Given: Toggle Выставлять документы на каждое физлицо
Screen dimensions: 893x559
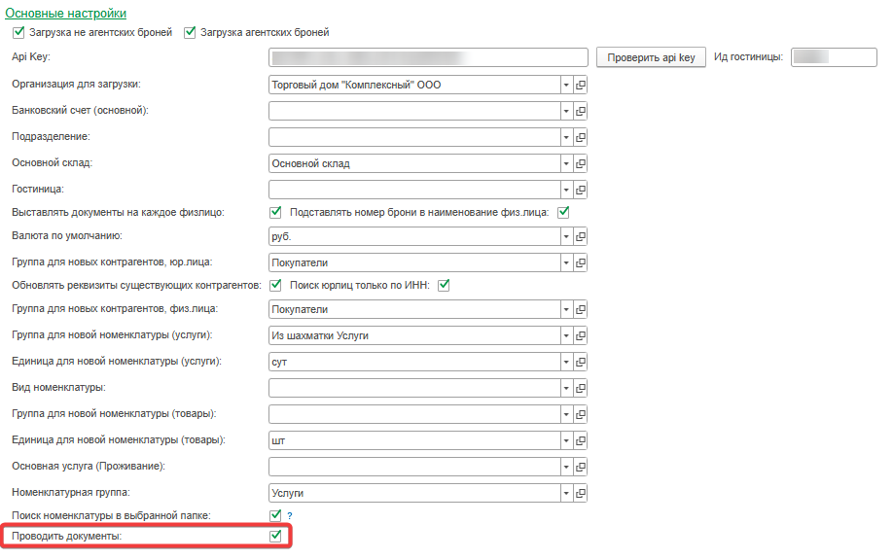Looking at the screenshot, I should point(275,212).
